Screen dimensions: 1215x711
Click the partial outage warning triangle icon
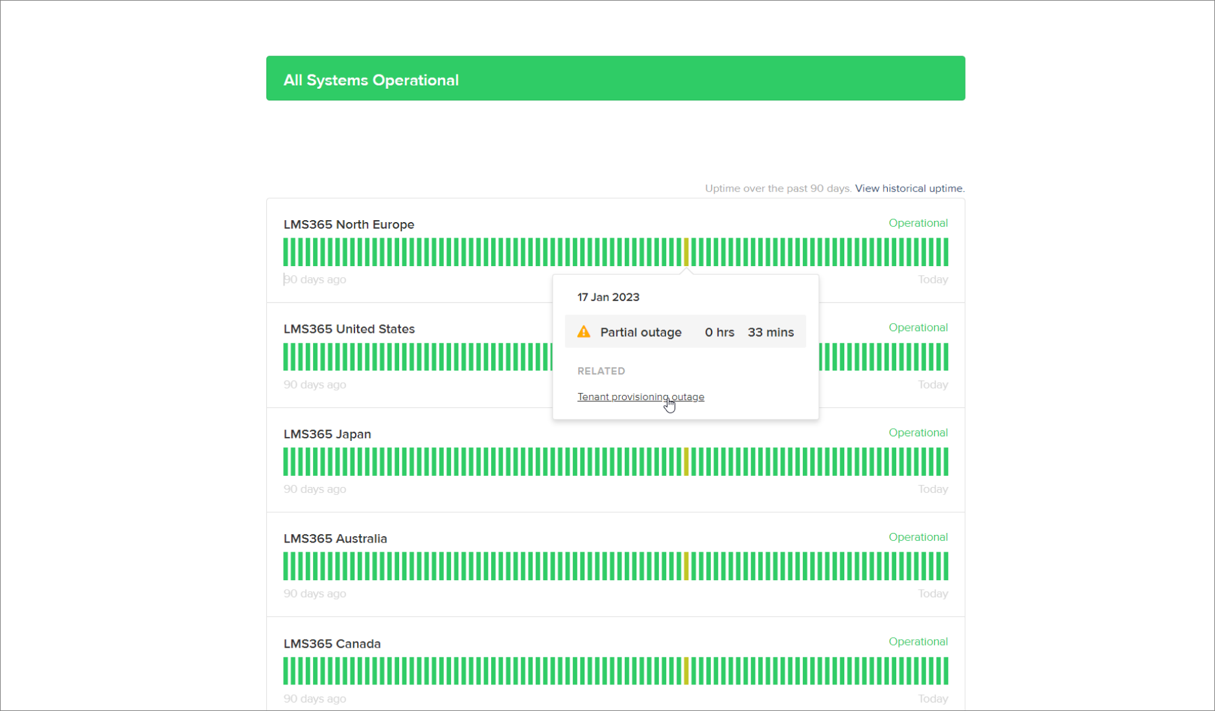click(x=584, y=332)
